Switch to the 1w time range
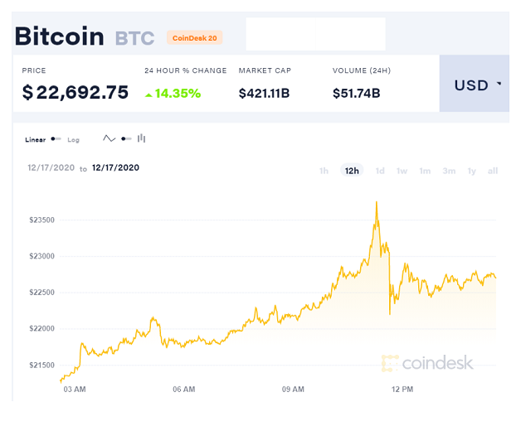The width and height of the screenshot is (521, 436). [402, 171]
